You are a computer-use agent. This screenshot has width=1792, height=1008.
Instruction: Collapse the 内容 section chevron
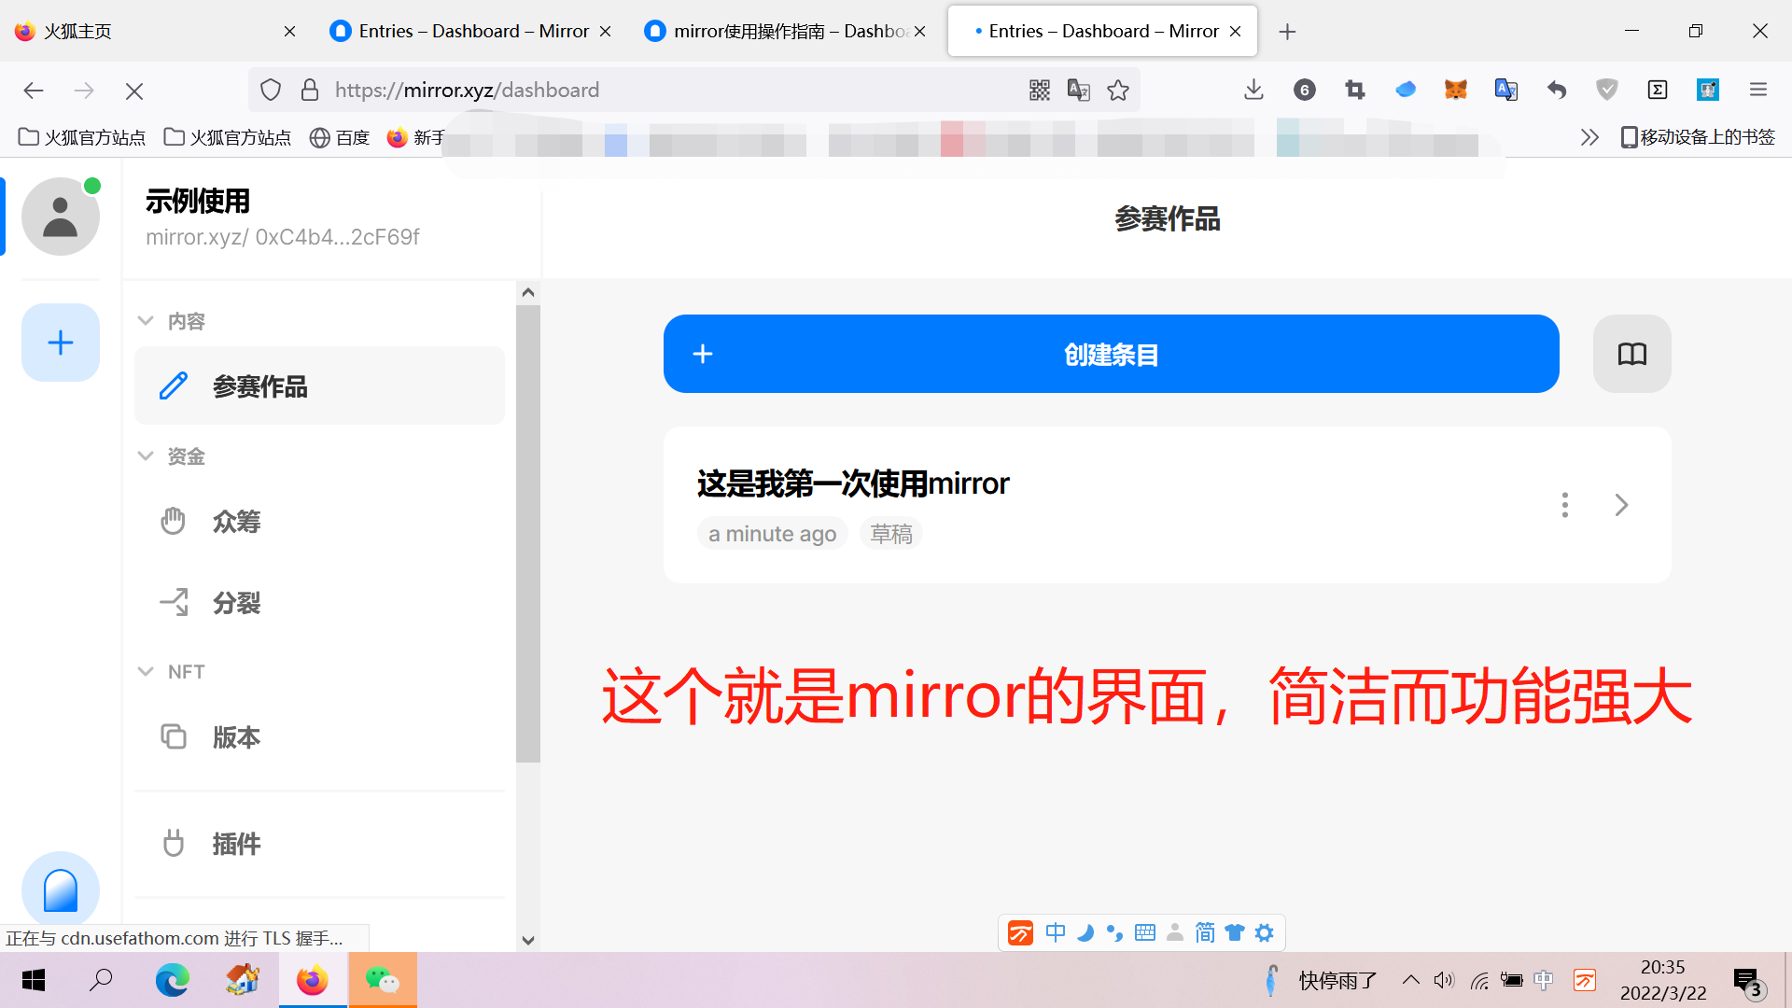pos(146,320)
